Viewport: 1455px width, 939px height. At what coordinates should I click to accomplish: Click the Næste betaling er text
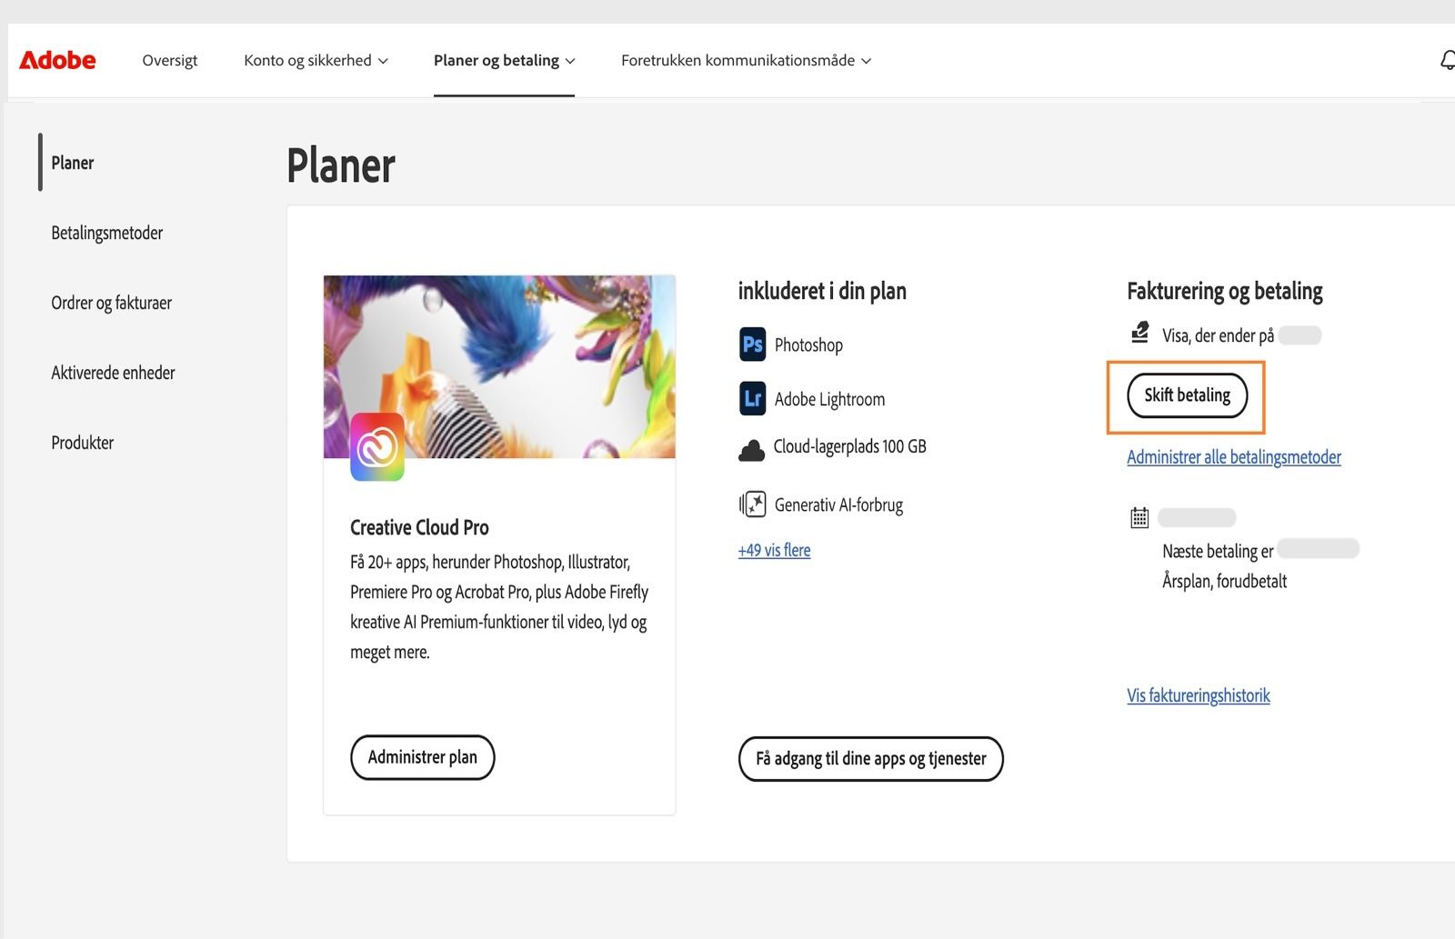pyautogui.click(x=1218, y=551)
